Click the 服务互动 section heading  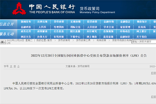7,34
